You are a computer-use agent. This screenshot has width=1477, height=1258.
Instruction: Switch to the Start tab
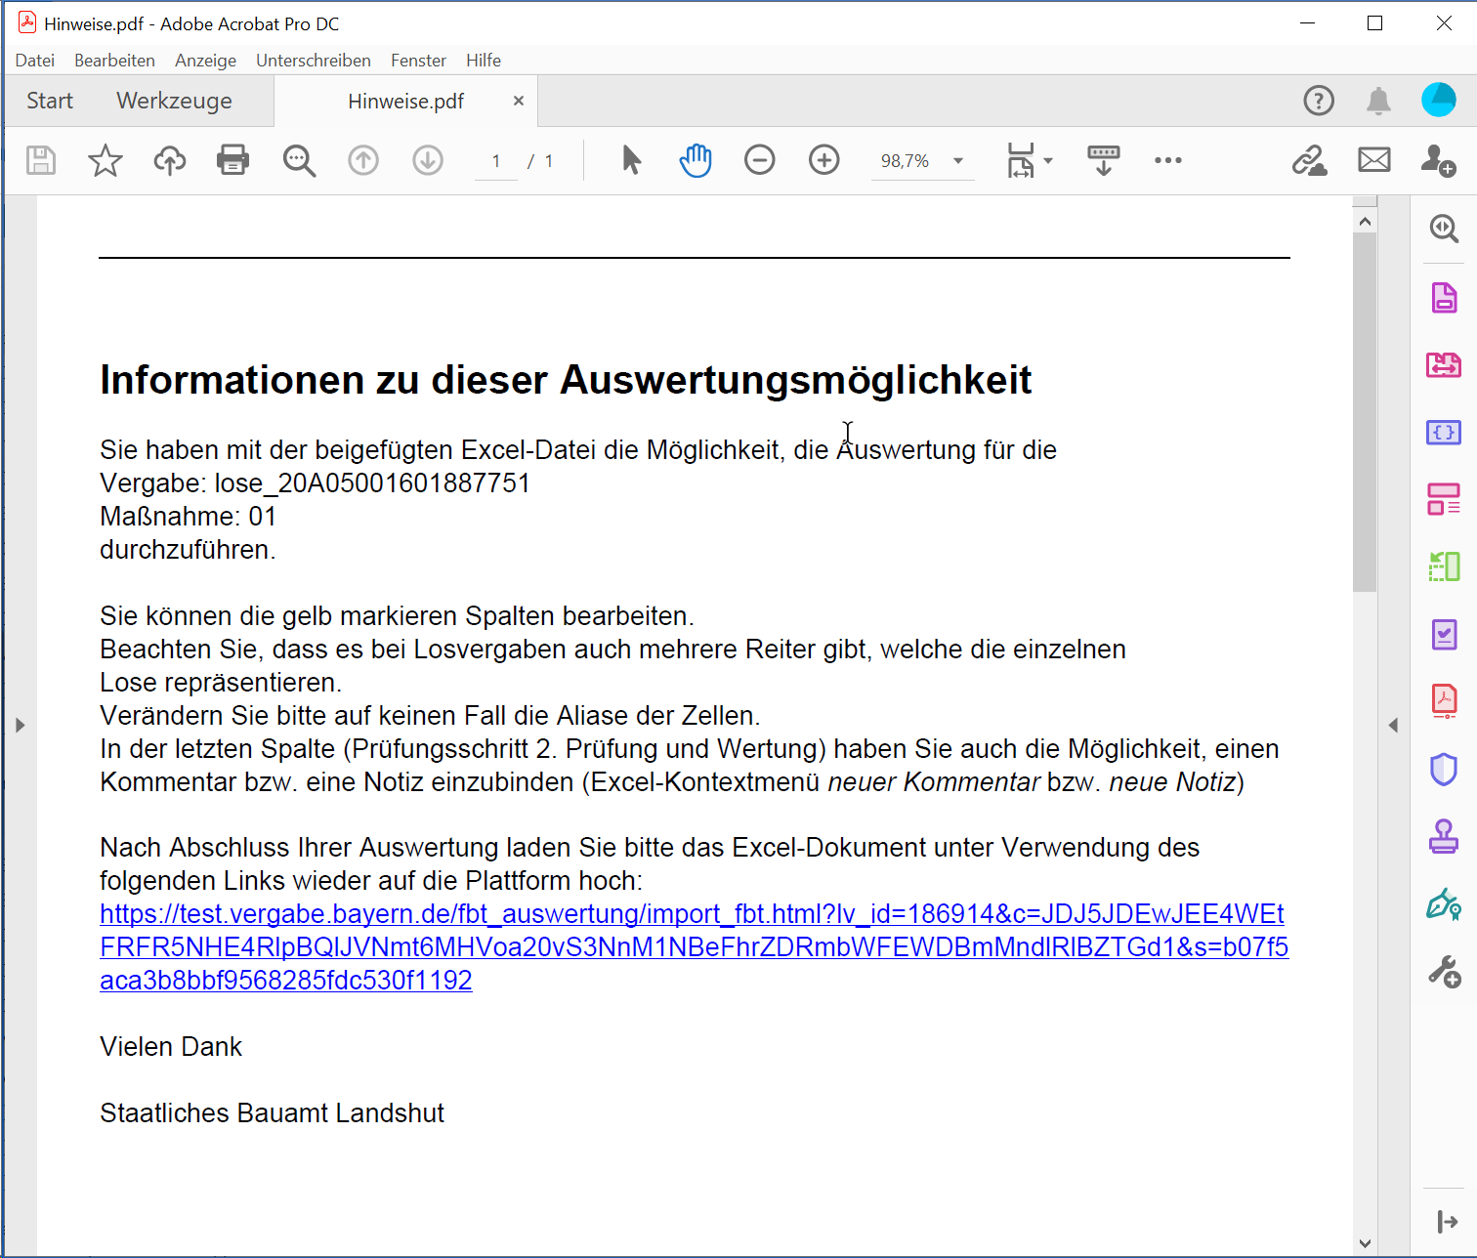point(50,101)
